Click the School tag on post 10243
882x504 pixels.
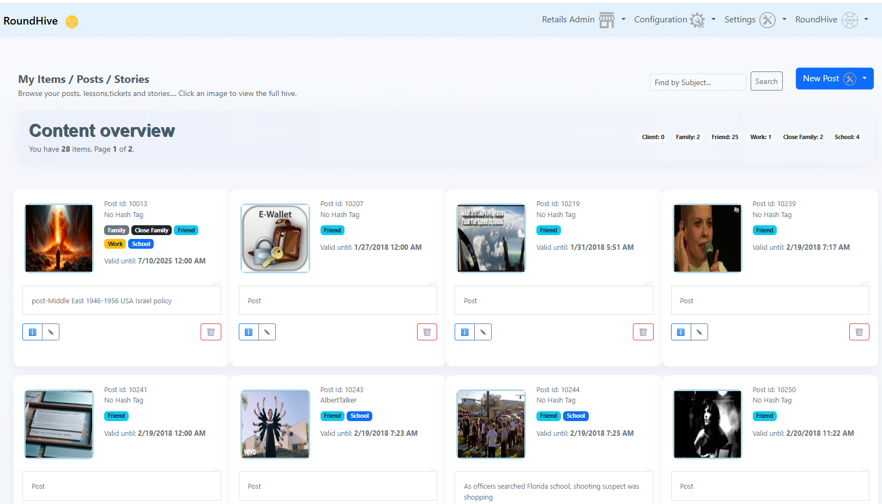click(360, 416)
